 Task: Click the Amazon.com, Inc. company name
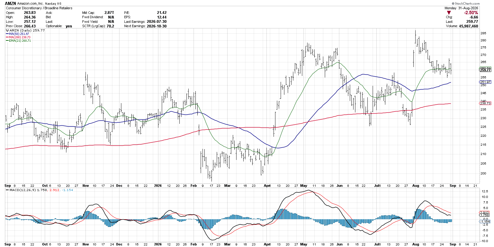tap(30, 3)
